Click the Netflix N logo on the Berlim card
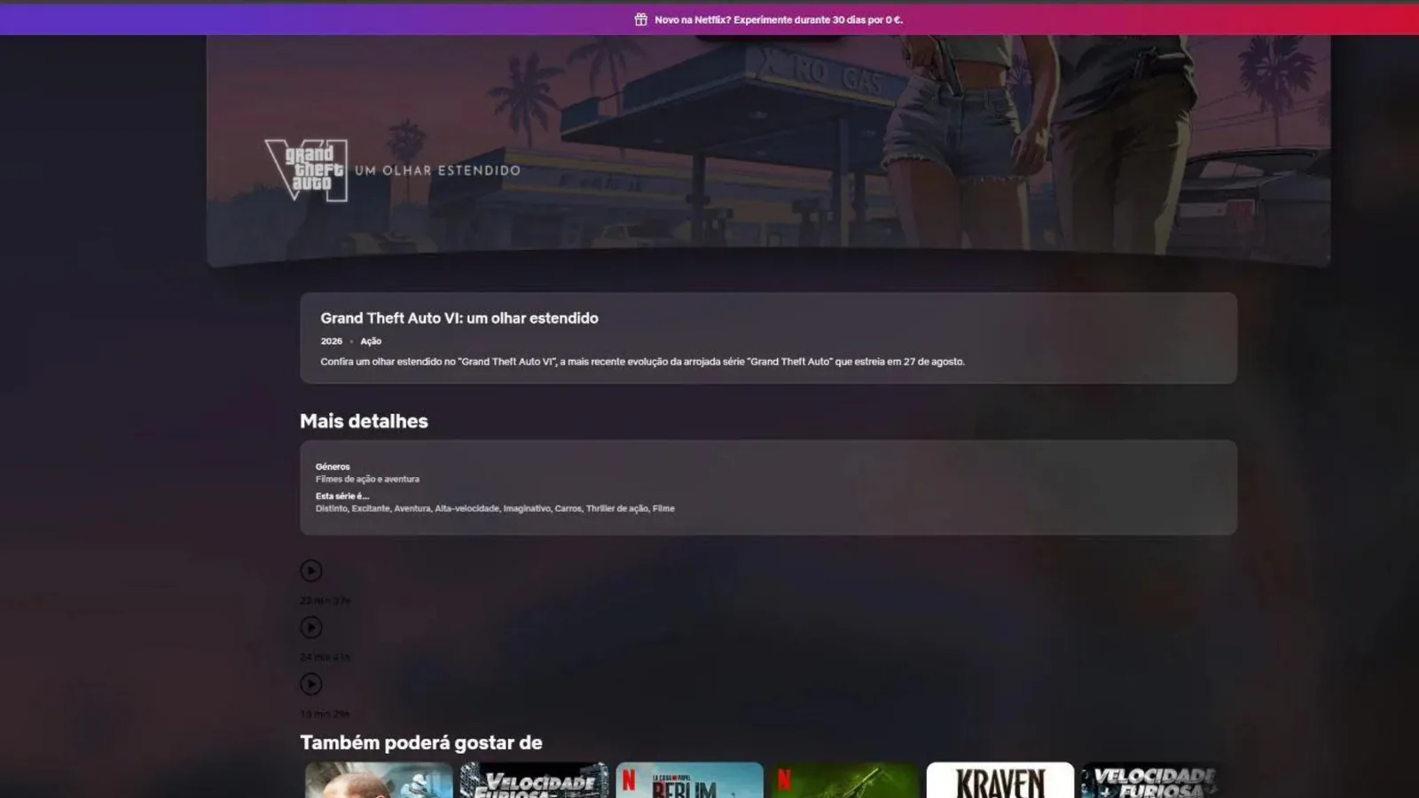This screenshot has height=798, width=1419. 629,780
